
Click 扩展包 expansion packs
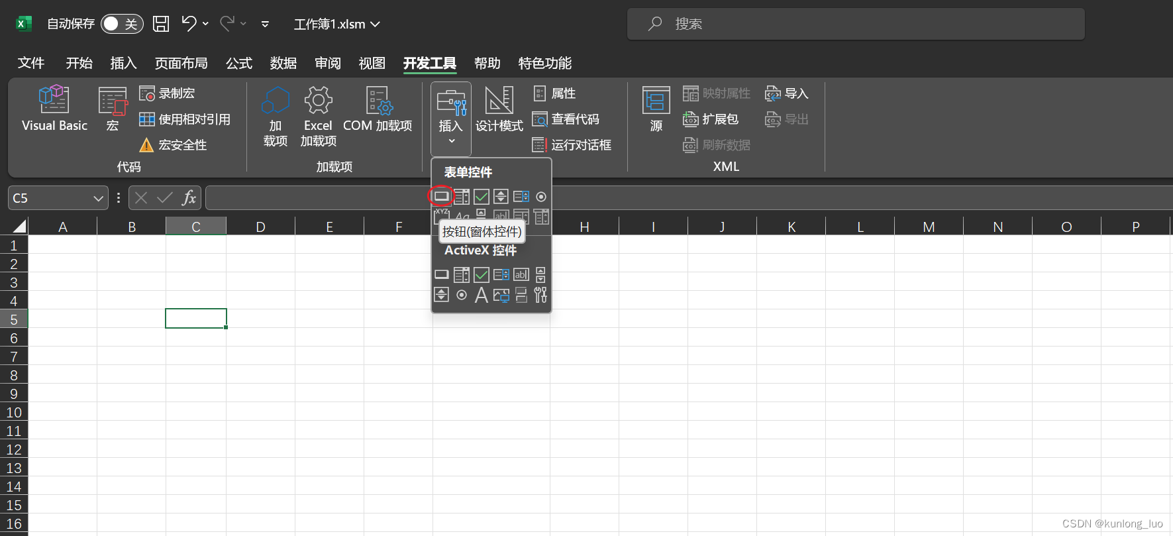tap(711, 119)
